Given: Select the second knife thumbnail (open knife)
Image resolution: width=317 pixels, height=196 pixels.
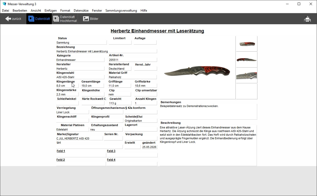Looking at the screenshot, I should coord(247,60).
